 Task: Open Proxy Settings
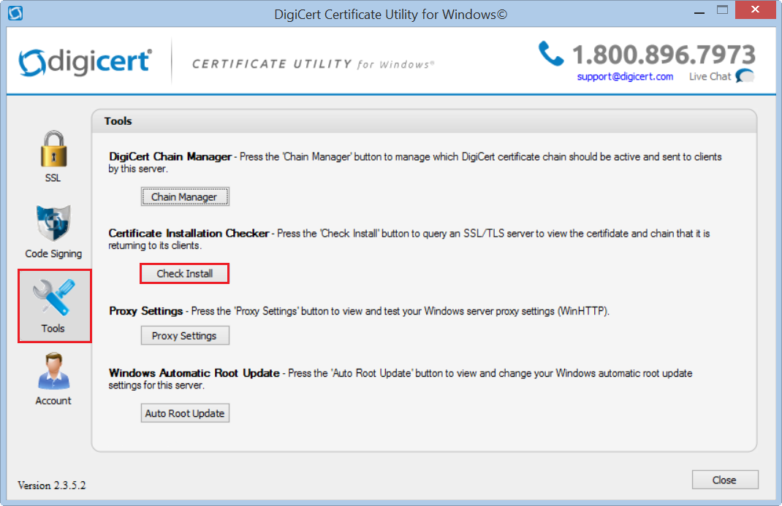184,336
